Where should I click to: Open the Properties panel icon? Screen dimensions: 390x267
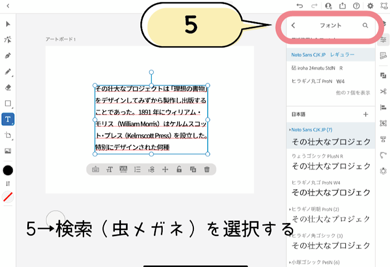383,40
